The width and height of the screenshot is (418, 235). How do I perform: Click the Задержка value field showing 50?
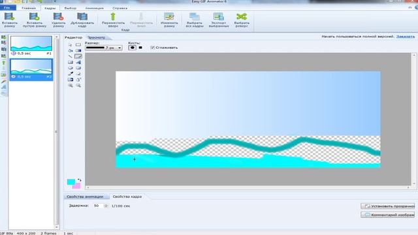[x=98, y=206]
